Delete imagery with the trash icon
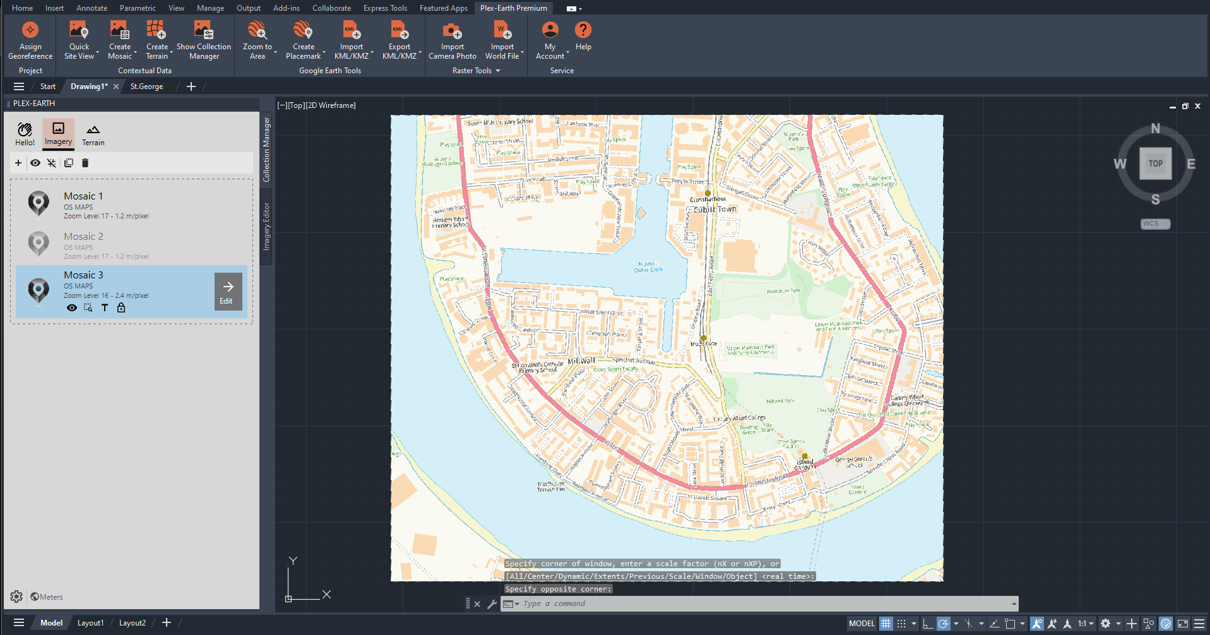This screenshot has height=635, width=1210. click(x=85, y=163)
